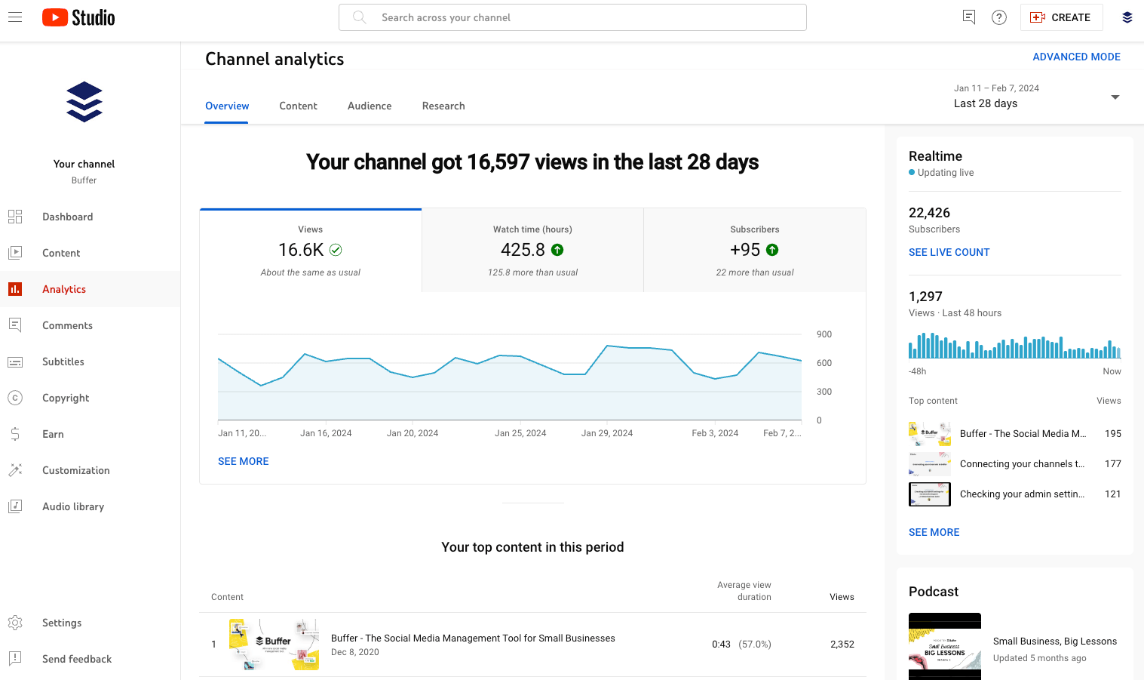This screenshot has width=1144, height=680.
Task: Open the Research tab
Action: pyautogui.click(x=443, y=106)
